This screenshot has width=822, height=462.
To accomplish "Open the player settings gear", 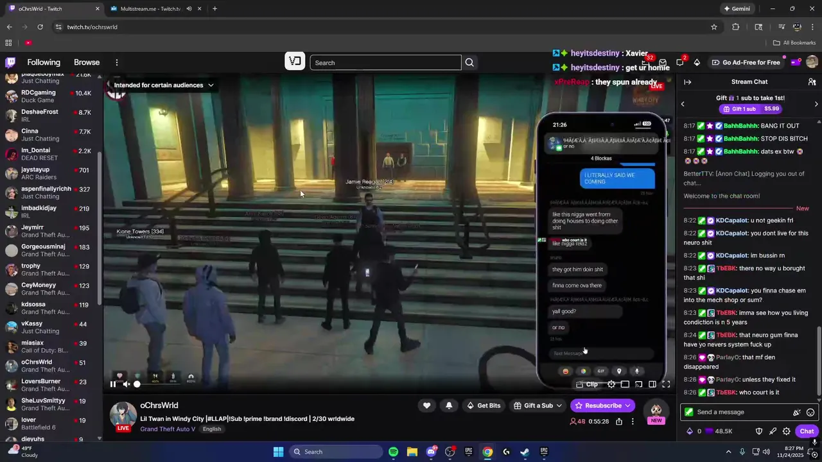I will 611,384.
